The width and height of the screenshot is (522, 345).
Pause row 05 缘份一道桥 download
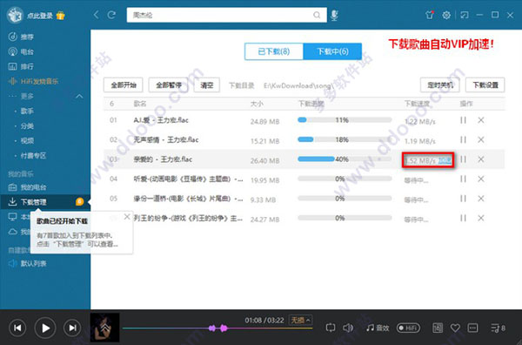pos(463,199)
